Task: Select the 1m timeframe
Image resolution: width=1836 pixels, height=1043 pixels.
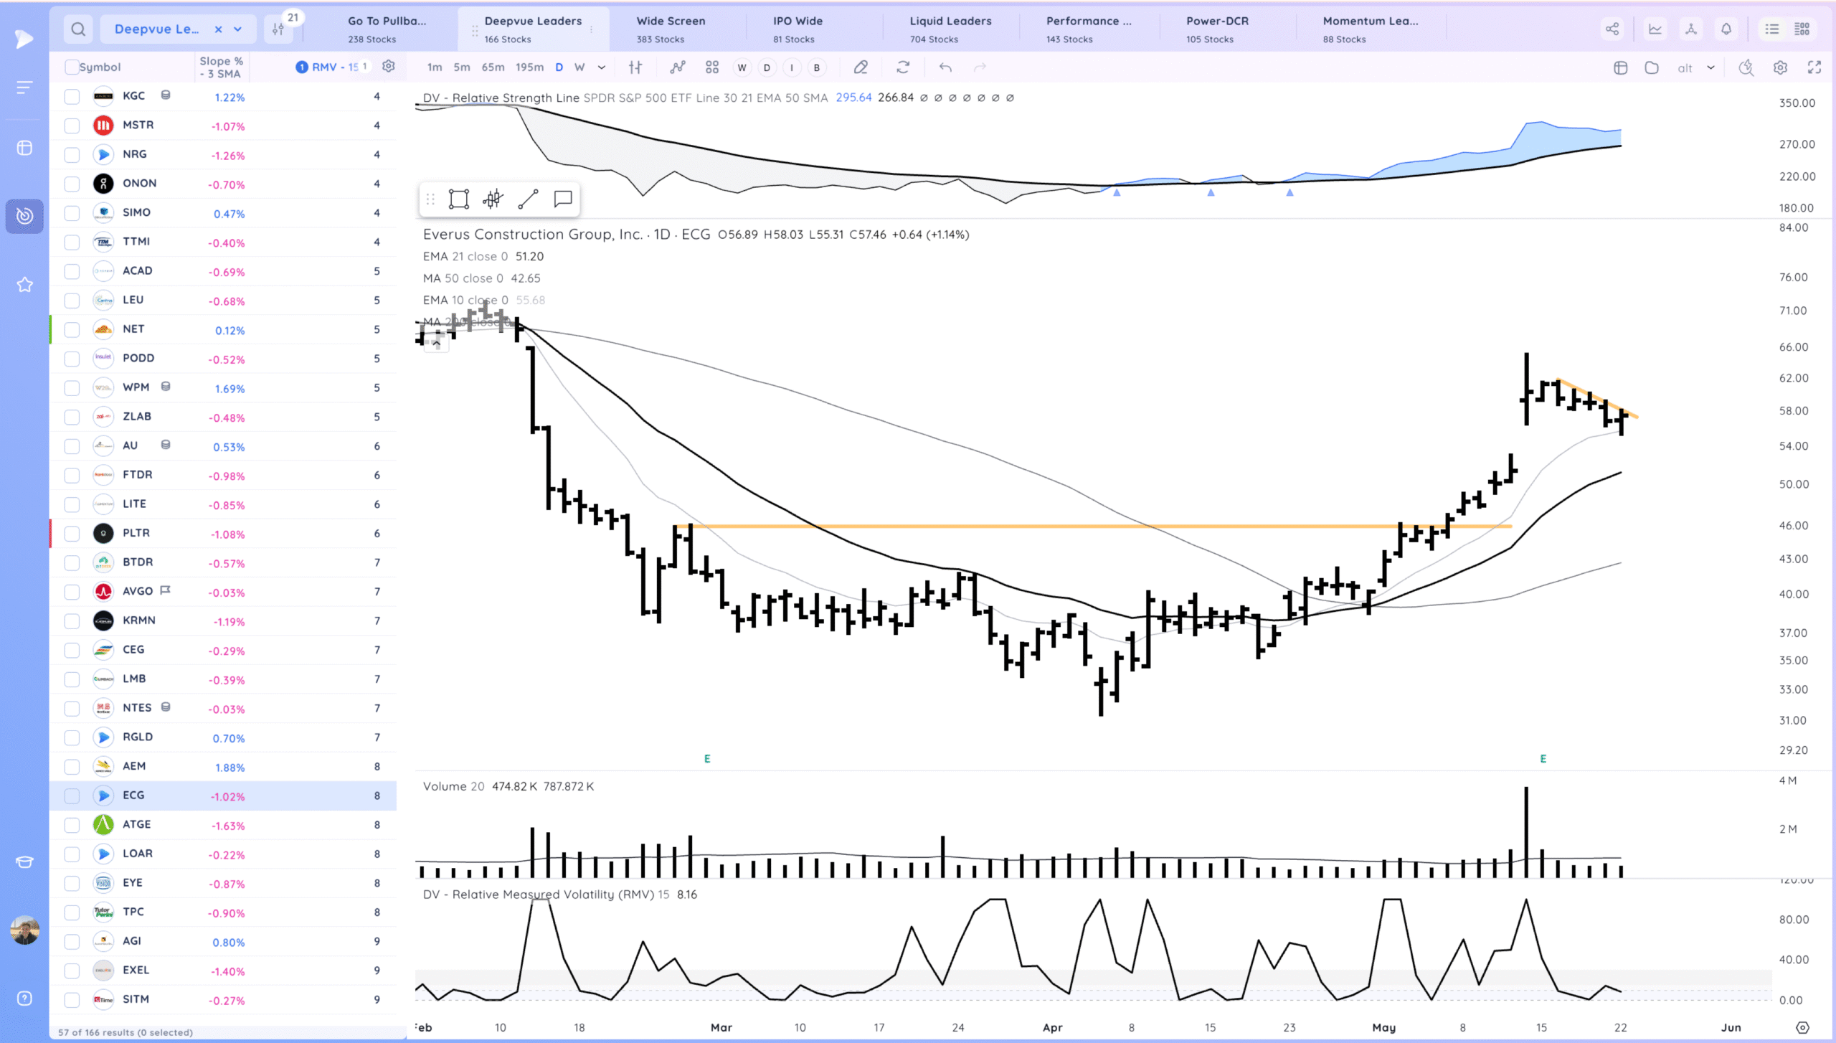Action: tap(435, 67)
